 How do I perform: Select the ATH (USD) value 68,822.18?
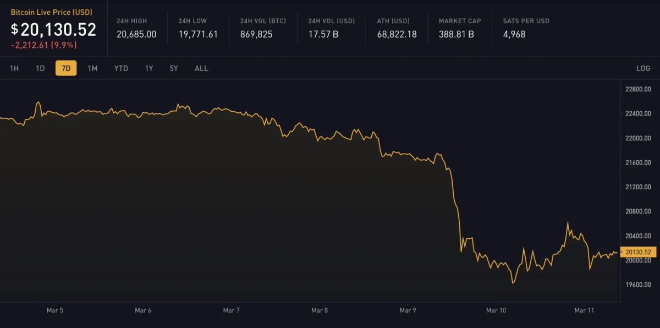(x=396, y=33)
